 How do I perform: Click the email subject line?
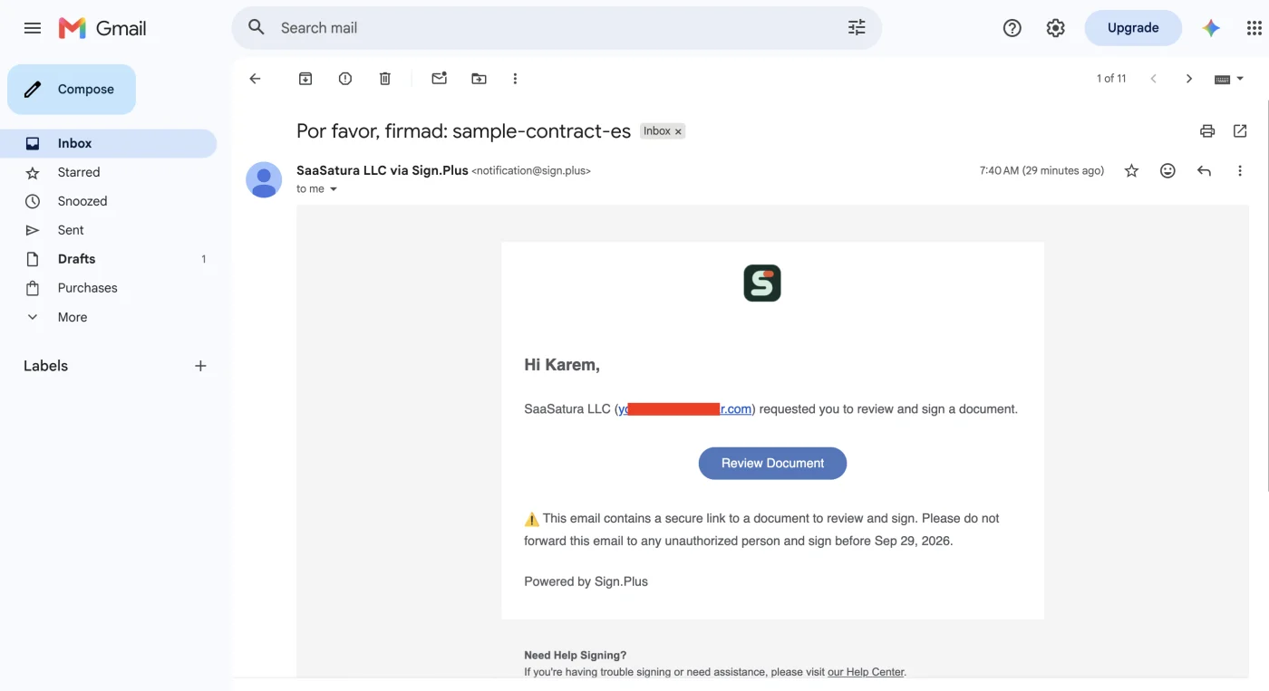(x=463, y=131)
